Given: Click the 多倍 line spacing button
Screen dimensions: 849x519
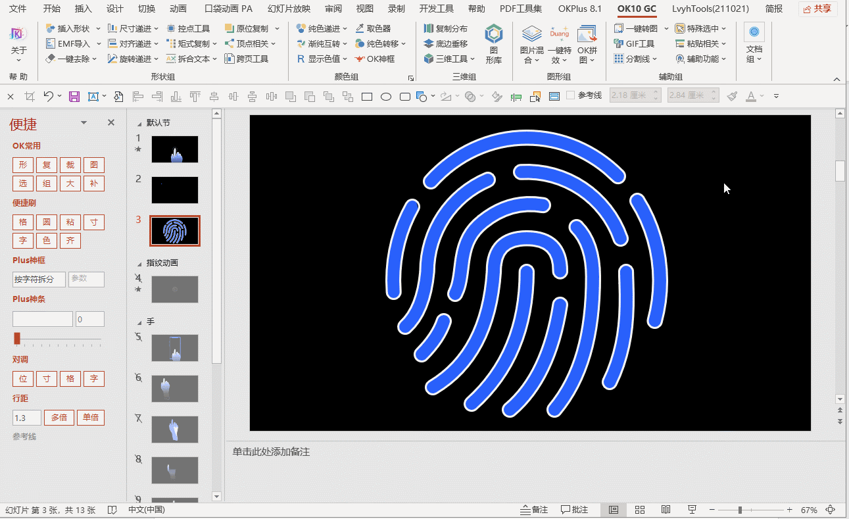Looking at the screenshot, I should tap(59, 418).
